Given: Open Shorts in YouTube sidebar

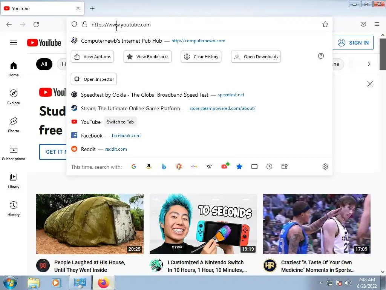Looking at the screenshot, I should 14,125.
